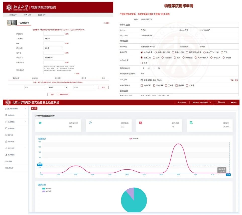This screenshot has height=215, width=242.
Task: Click the 来访时间 input field
Action: click(x=53, y=34)
